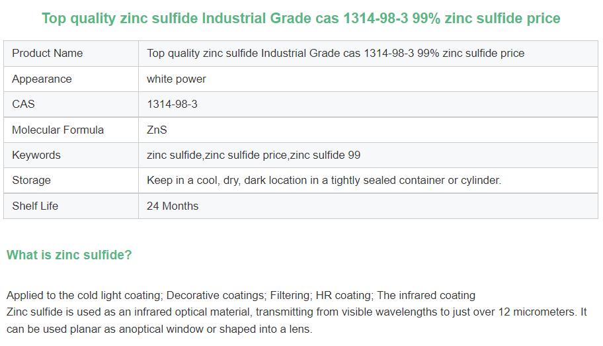
Task: Click the Product Name value cell text
Action: [x=335, y=53]
